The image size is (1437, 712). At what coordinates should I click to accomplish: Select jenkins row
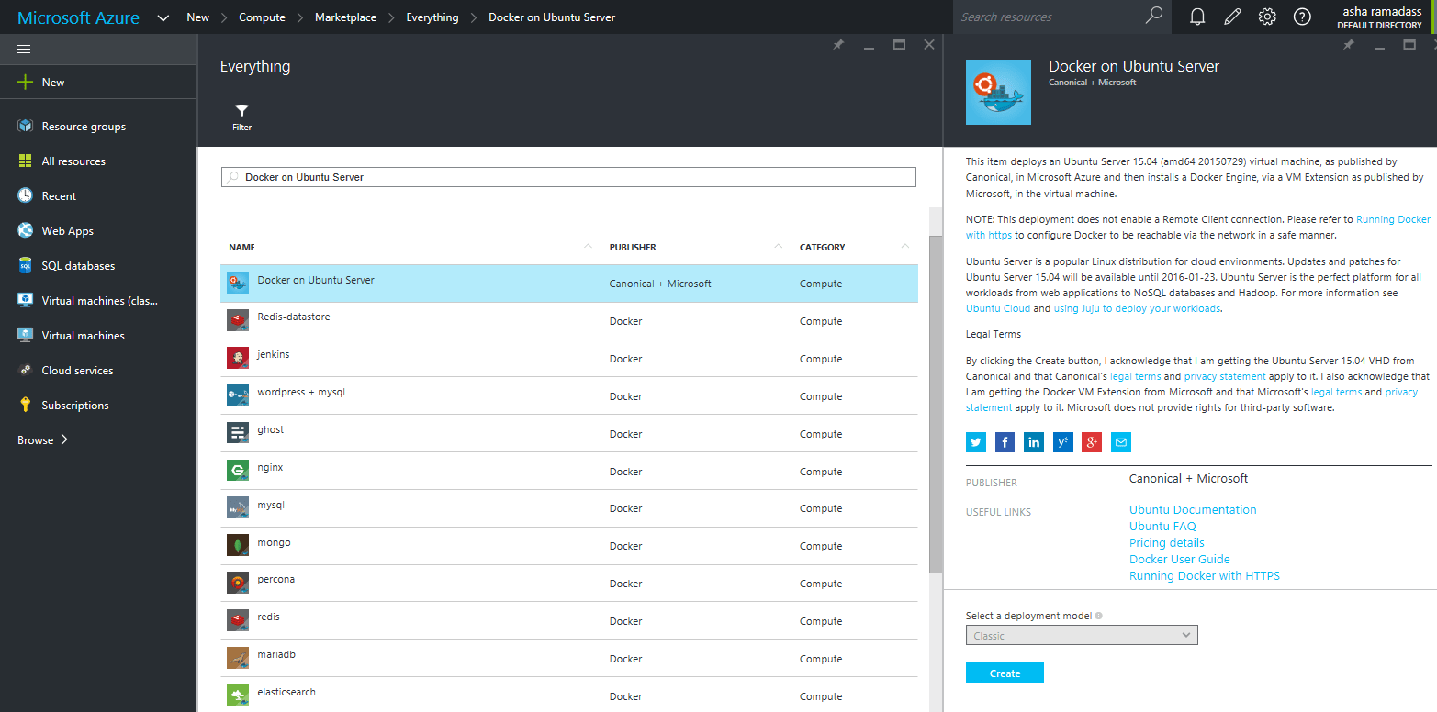click(569, 359)
